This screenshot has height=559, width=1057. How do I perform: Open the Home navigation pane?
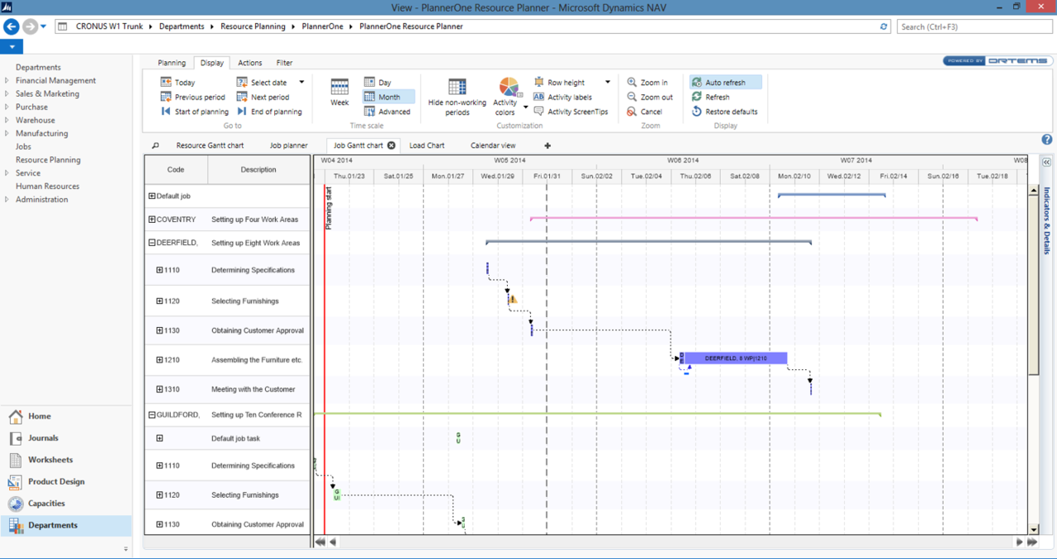tap(66, 416)
